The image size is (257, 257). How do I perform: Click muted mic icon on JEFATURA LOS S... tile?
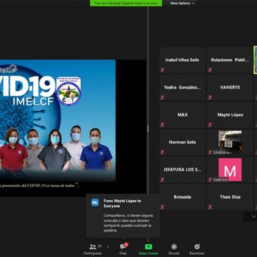click(162, 180)
